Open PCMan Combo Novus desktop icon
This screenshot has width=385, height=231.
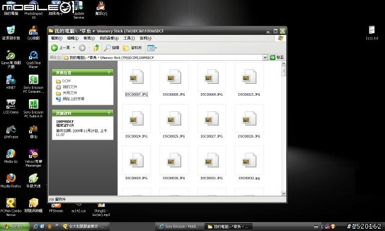[11, 208]
